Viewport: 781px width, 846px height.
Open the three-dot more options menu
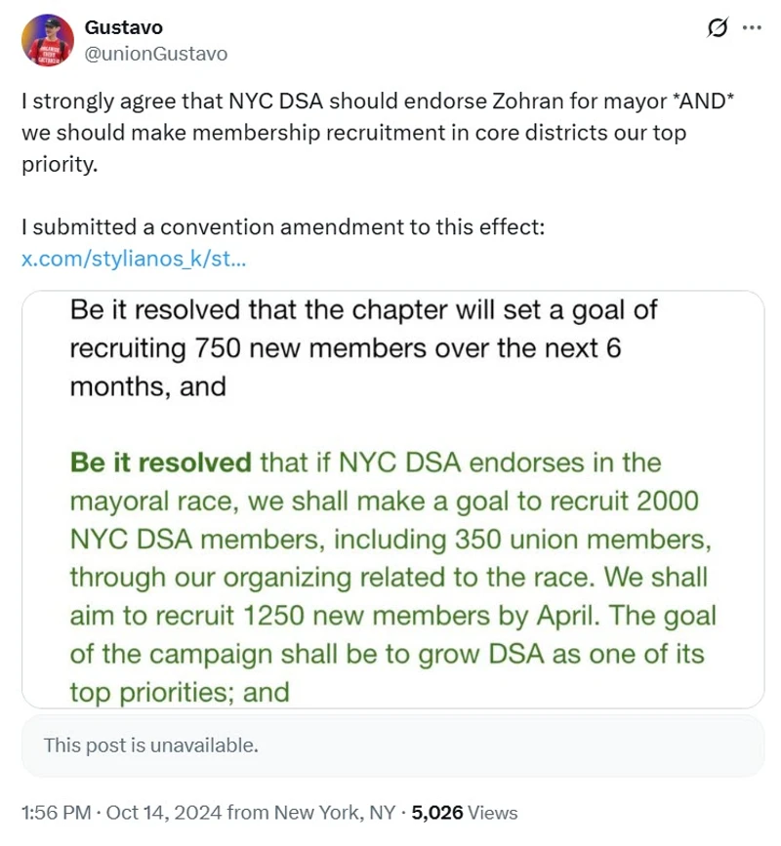[x=751, y=28]
